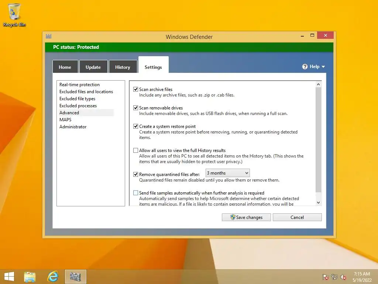Select MAPS in the settings list
The image size is (378, 284).
tap(65, 119)
